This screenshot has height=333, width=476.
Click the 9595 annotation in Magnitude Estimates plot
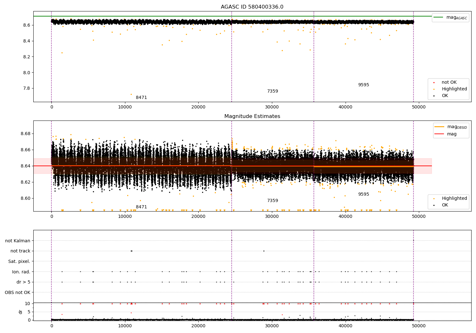pyautogui.click(x=364, y=194)
